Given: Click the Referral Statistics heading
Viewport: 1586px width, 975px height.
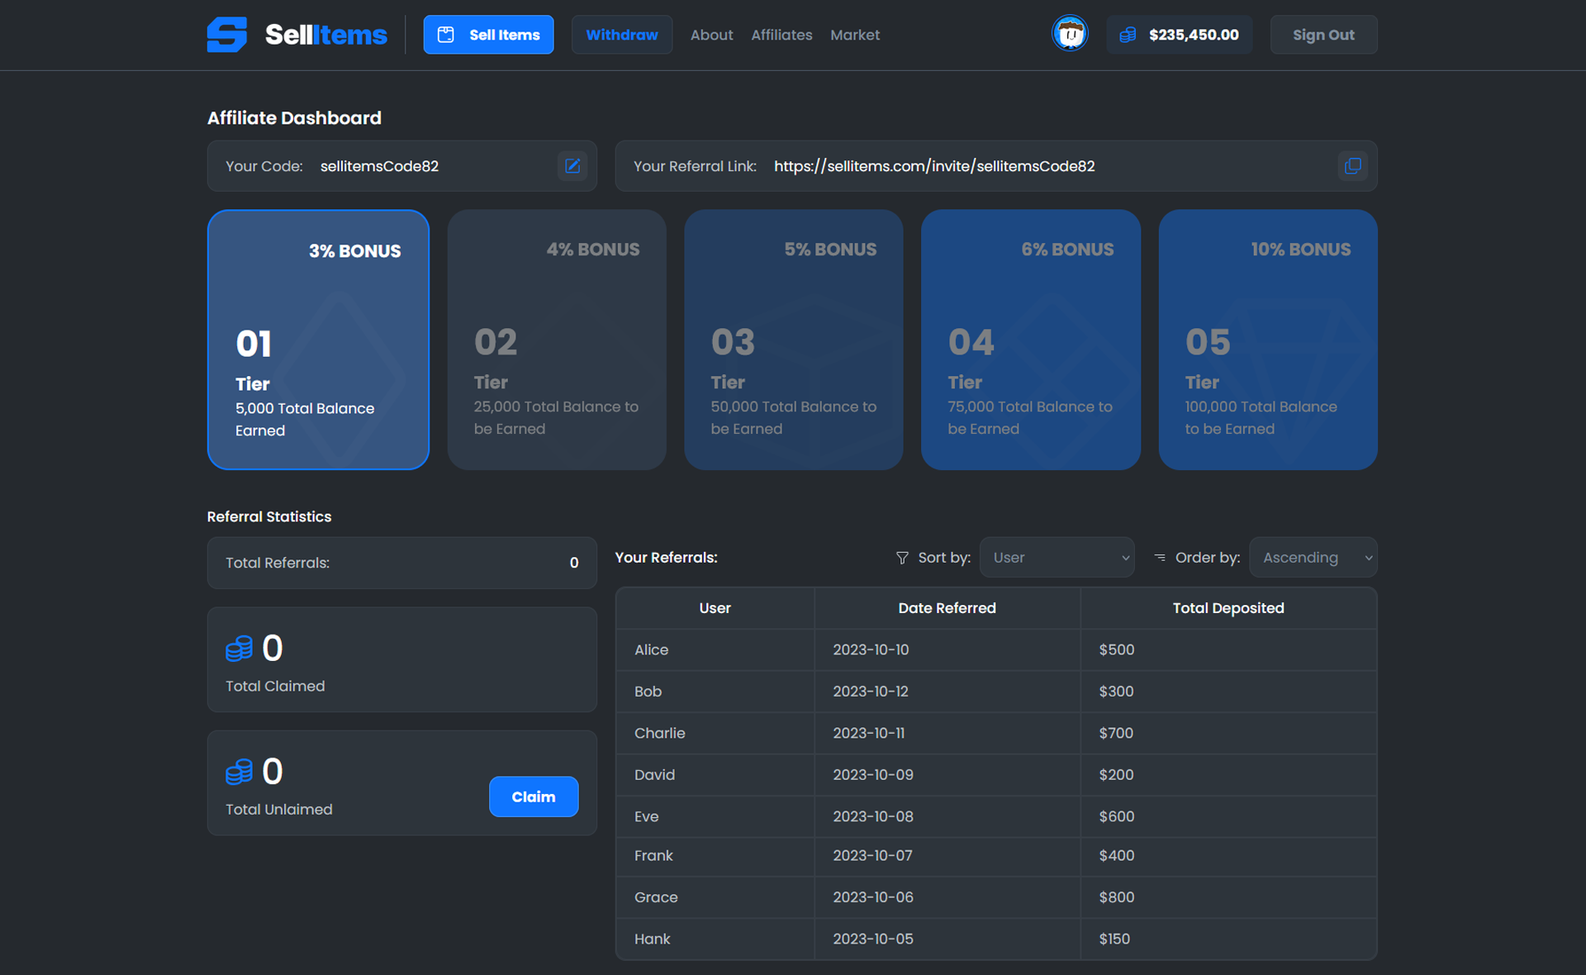Looking at the screenshot, I should pos(269,516).
